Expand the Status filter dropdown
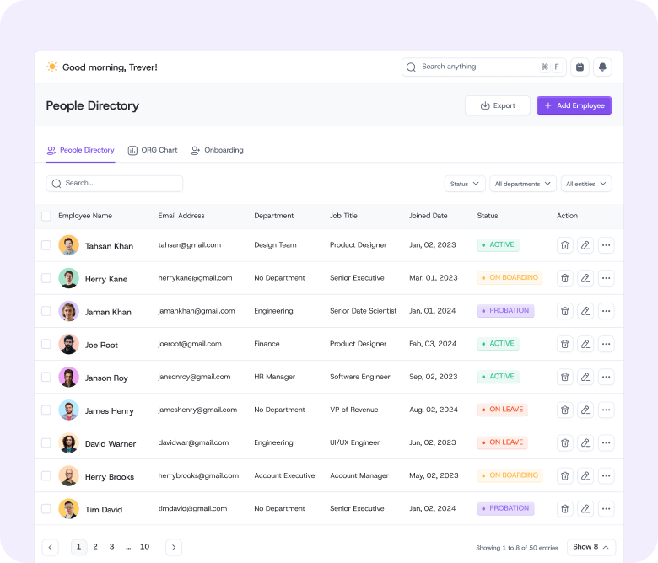 point(465,184)
